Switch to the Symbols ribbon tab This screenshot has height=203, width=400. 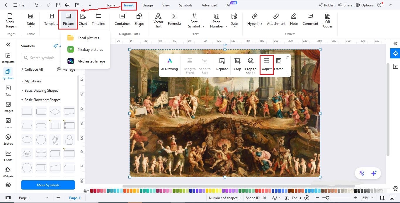185,5
